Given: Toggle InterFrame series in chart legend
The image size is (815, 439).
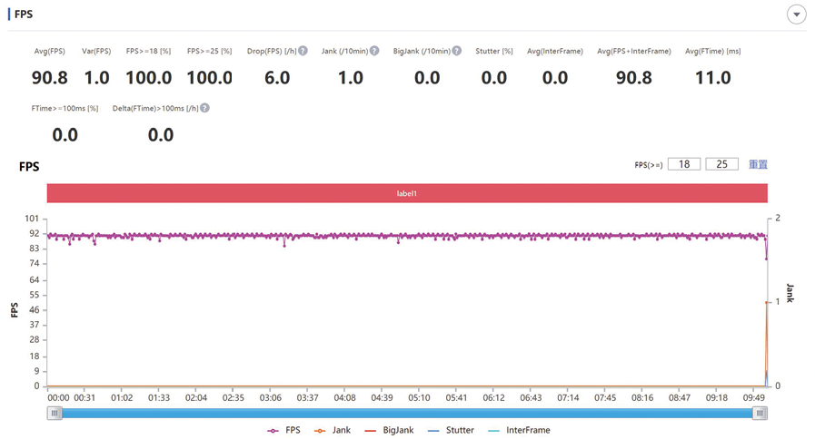Looking at the screenshot, I should point(519,430).
